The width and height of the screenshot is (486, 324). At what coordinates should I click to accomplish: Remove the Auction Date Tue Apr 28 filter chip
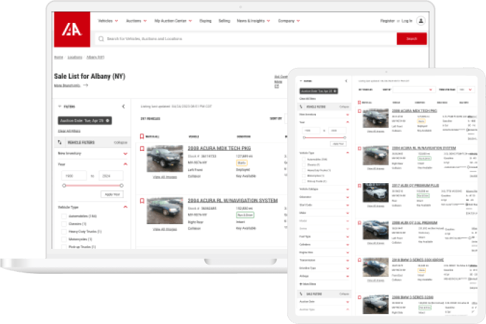107,121
